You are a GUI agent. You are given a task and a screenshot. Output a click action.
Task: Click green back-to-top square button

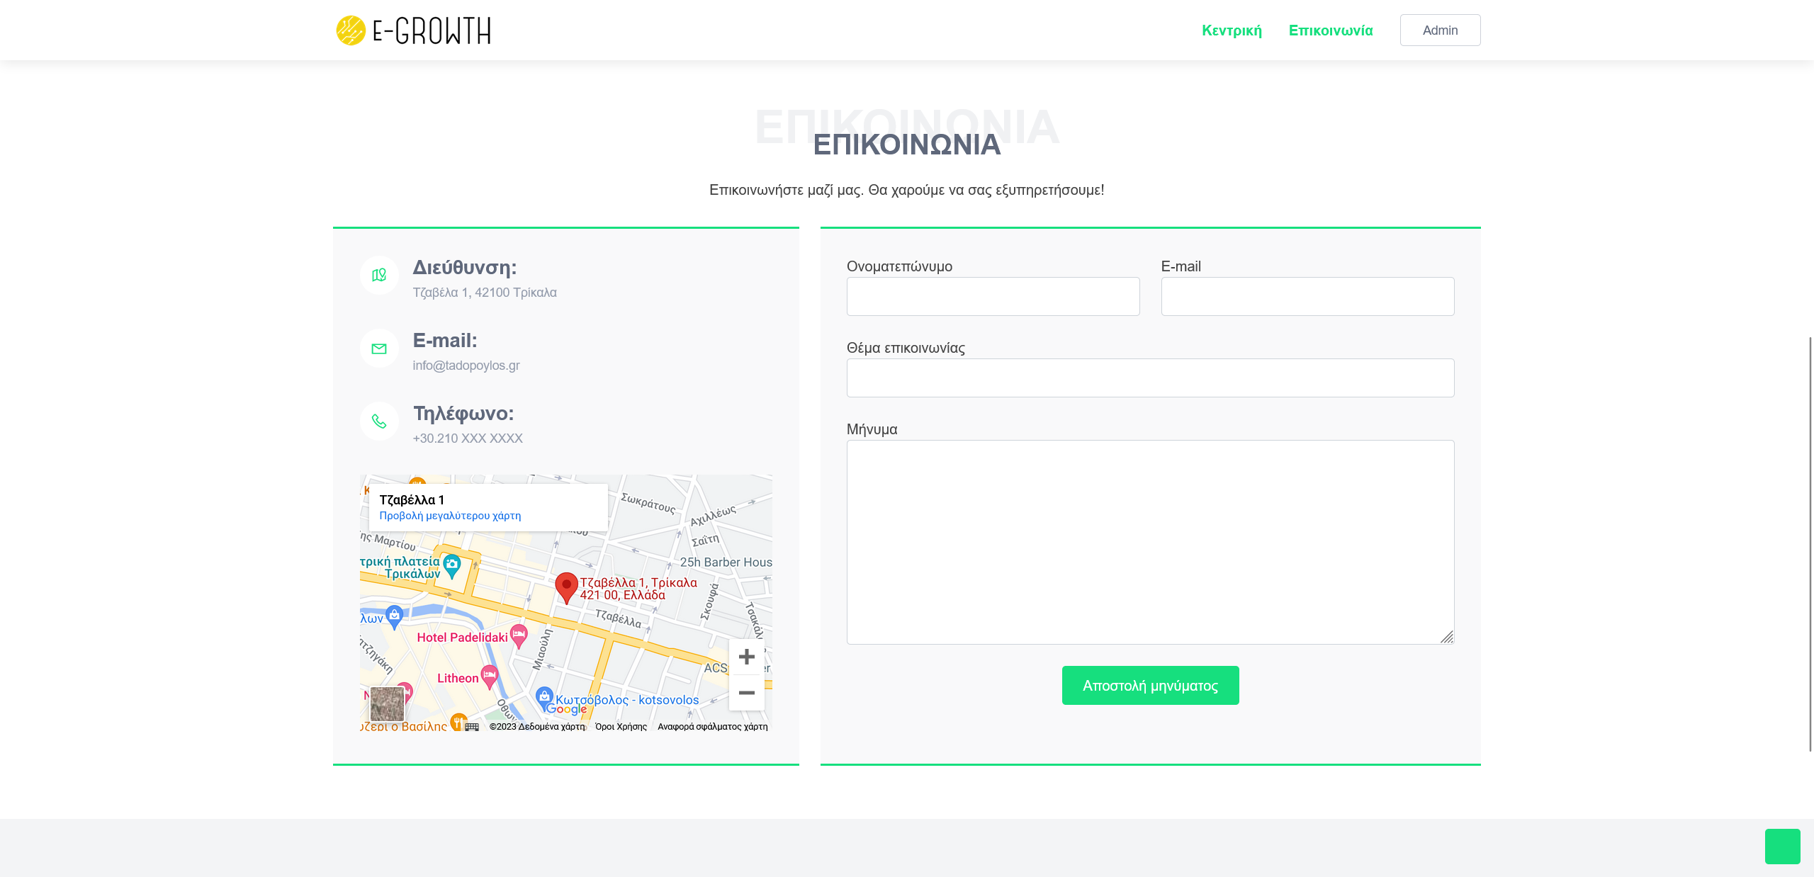[1782, 846]
